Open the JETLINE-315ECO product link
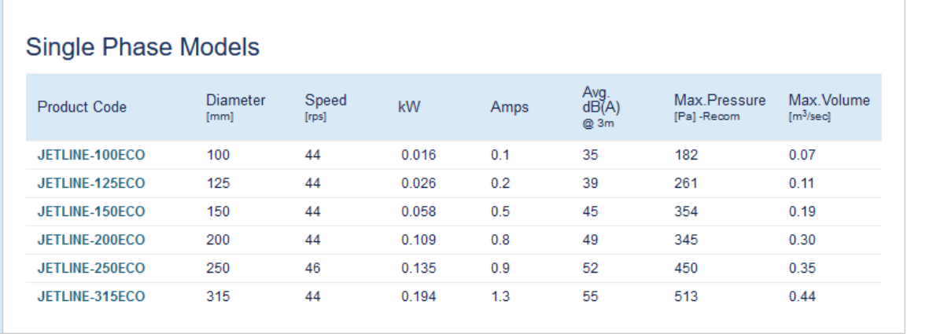Screen dimensions: 944x334 coord(91,296)
